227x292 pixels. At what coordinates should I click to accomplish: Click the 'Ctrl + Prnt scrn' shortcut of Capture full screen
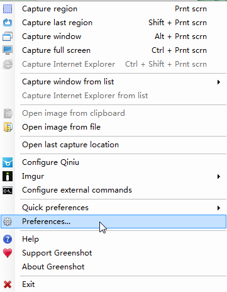179,50
